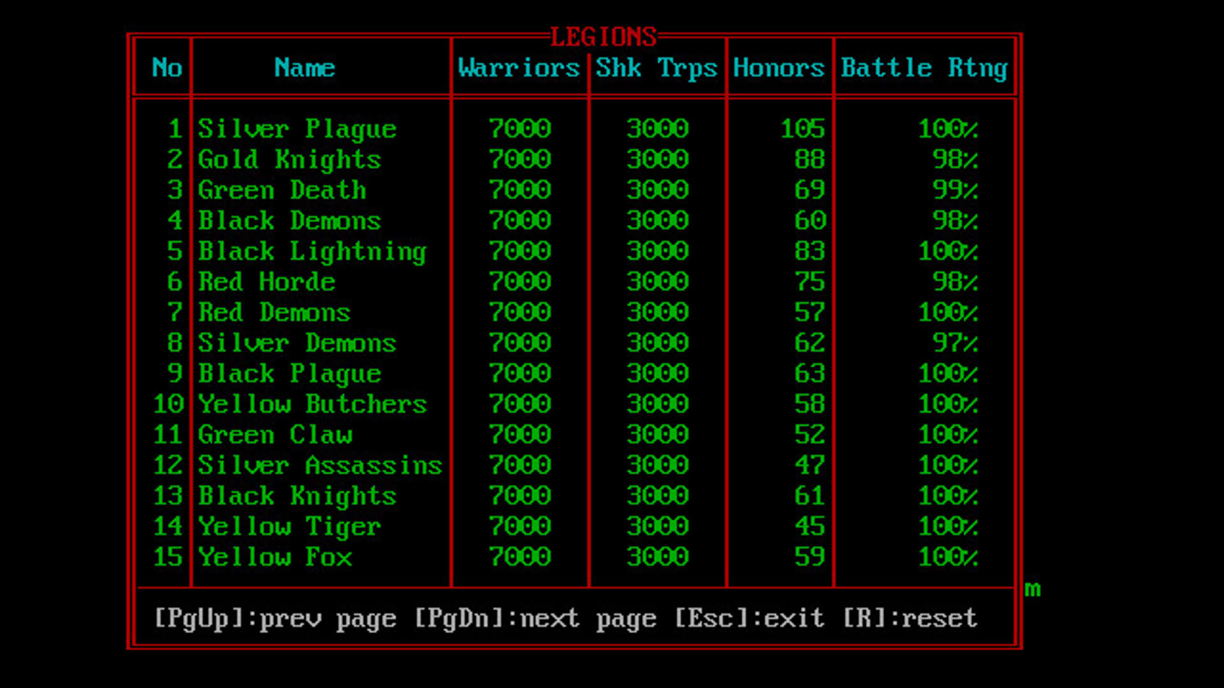Select the Yellow Fox legion name
Image resolution: width=1224 pixels, height=688 pixels.
274,557
